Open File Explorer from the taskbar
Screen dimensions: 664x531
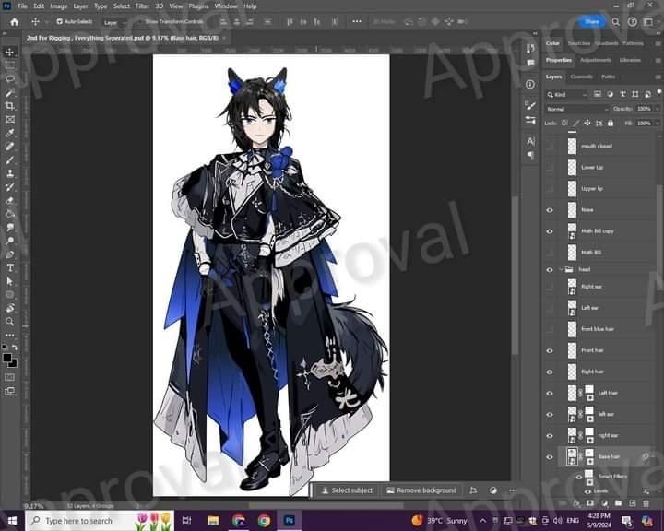pyautogui.click(x=213, y=521)
